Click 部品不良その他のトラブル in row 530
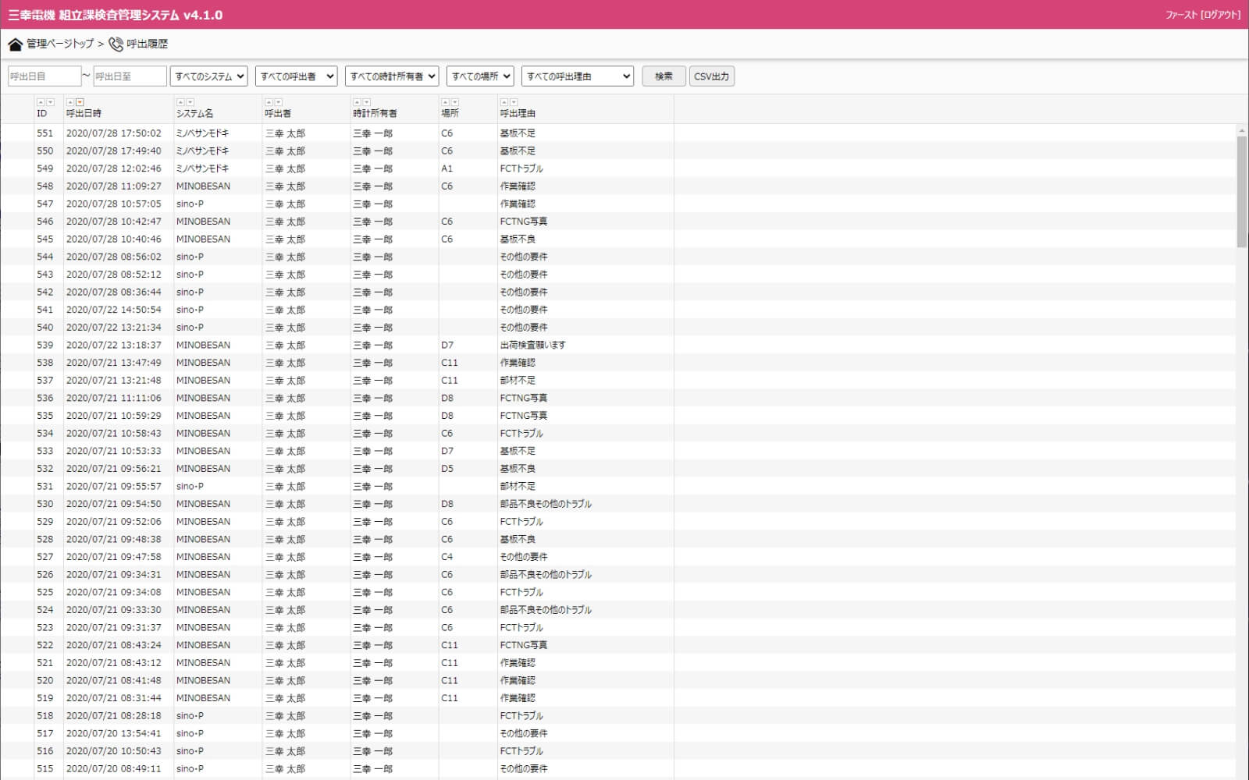Image resolution: width=1249 pixels, height=780 pixels. pyautogui.click(x=546, y=504)
